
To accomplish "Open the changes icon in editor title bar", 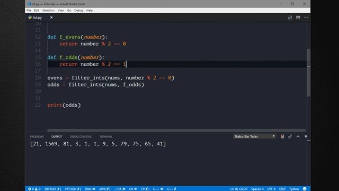I will (290, 18).
